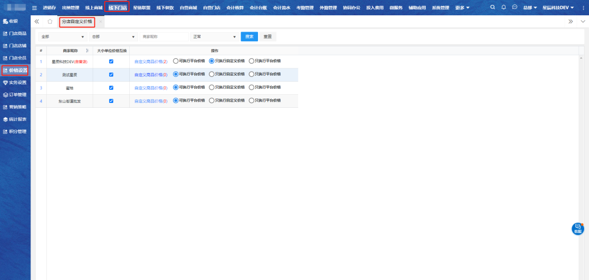Expand the 更多 menu in top navigation
This screenshot has height=280, width=589.
(x=462, y=8)
